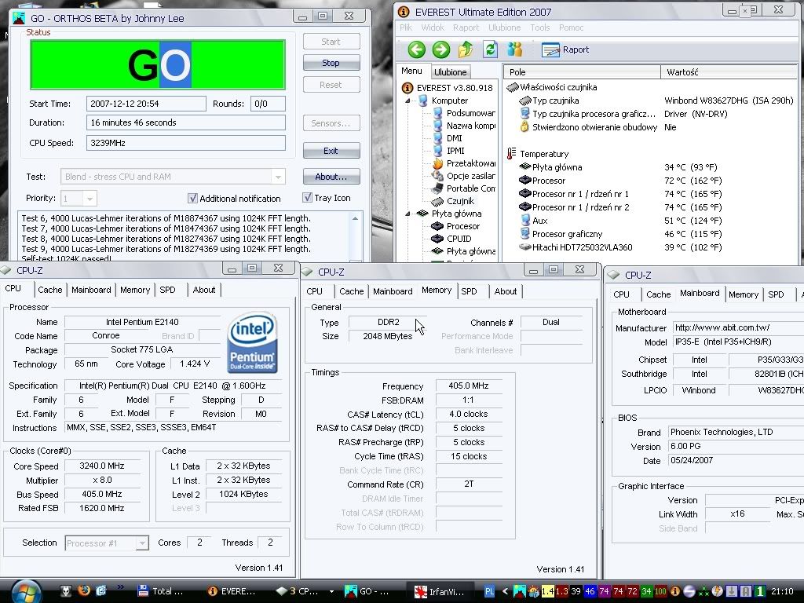Open the Ulubione tab in EVEREST sidebar
The image size is (804, 603).
(x=450, y=72)
